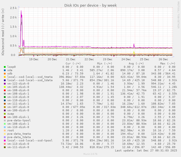Click the pale yellow pve-data_tmeta legend swatch
Screen dimensions: 181x157
point(5,134)
